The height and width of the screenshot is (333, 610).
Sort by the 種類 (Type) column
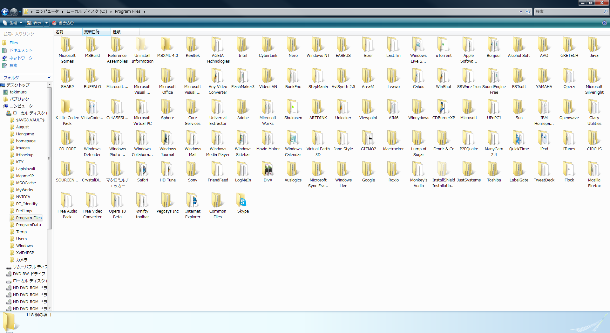click(125, 32)
